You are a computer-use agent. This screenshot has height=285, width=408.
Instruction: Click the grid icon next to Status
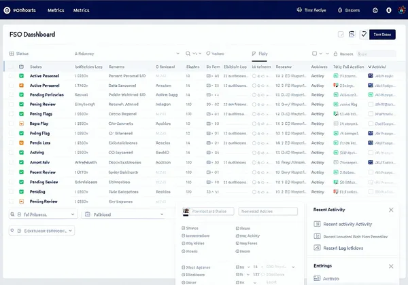click(12, 54)
